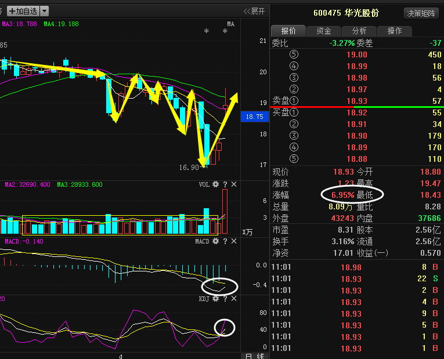The height and width of the screenshot is (359, 444).
Task: Open KDJ indicator help question mark
Action: pos(225,299)
